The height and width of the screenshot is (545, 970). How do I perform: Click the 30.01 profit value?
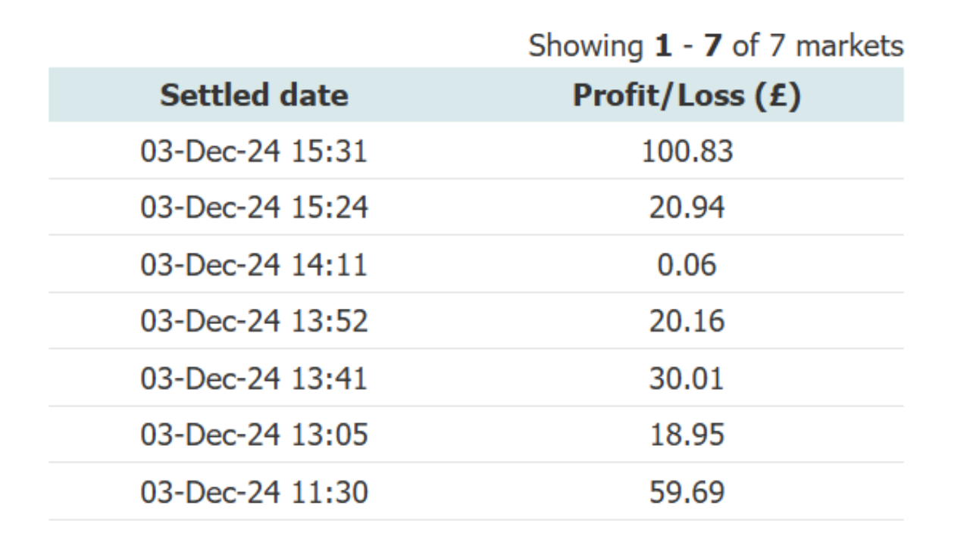click(x=687, y=378)
